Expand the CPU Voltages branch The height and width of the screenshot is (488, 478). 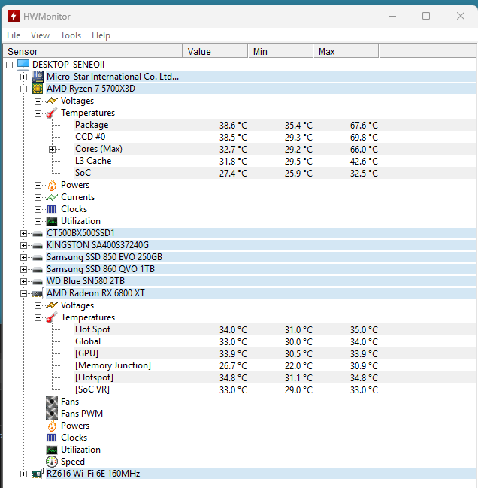38,101
